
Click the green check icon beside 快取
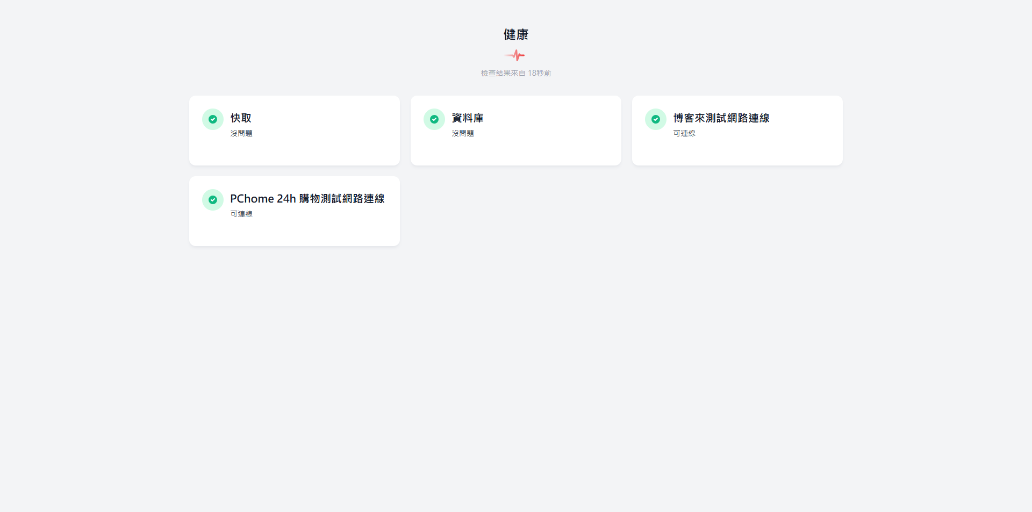pos(213,119)
